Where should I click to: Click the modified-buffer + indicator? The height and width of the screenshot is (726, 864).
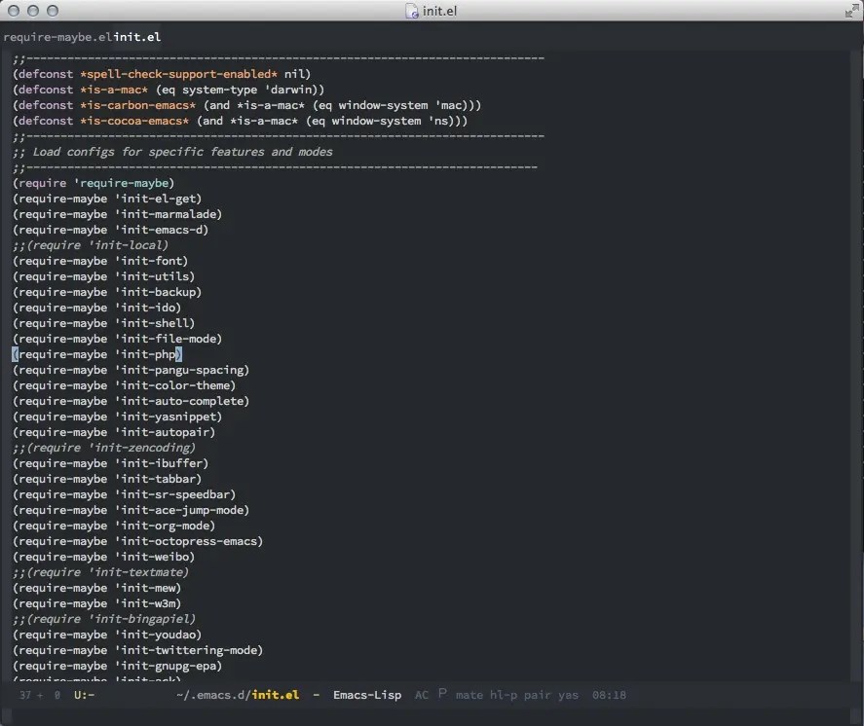41,695
